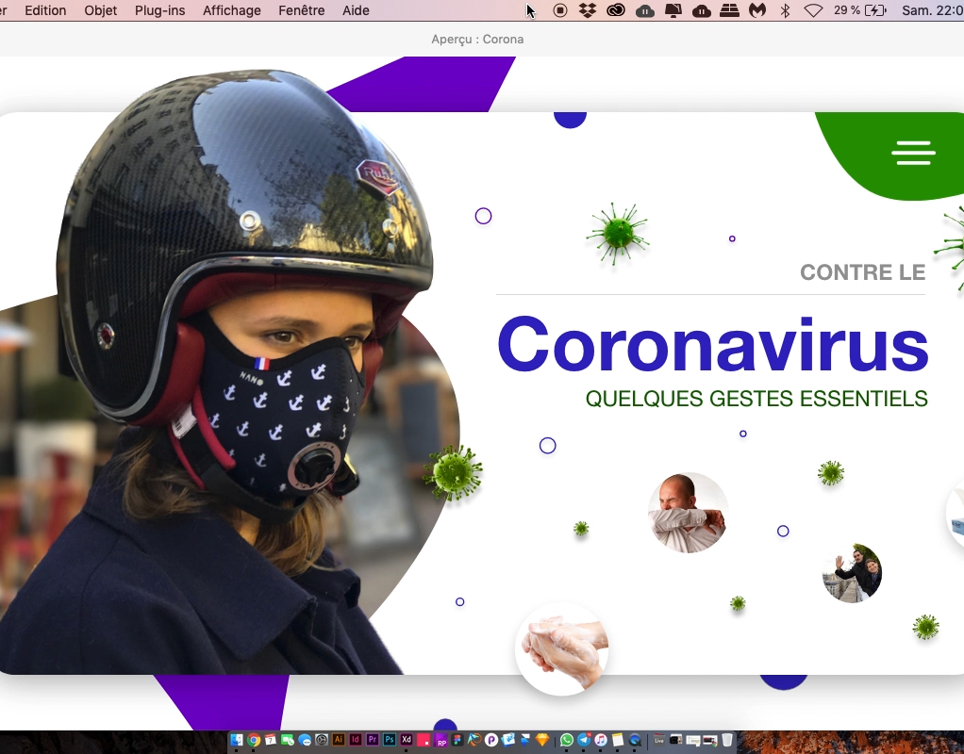Viewport: 964px width, 754px height.
Task: Open the Plug-ins menu
Action: coord(159,10)
